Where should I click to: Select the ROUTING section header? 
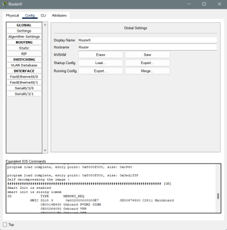click(24, 42)
